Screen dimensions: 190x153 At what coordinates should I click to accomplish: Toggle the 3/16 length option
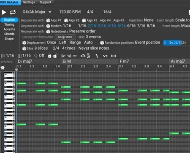click(x=102, y=26)
